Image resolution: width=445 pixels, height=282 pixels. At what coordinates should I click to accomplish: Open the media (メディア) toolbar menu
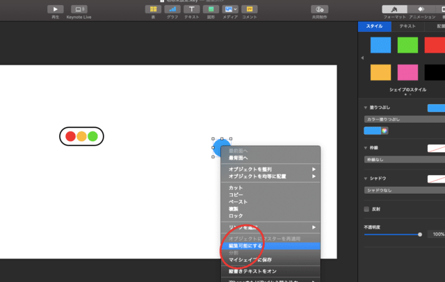230,9
